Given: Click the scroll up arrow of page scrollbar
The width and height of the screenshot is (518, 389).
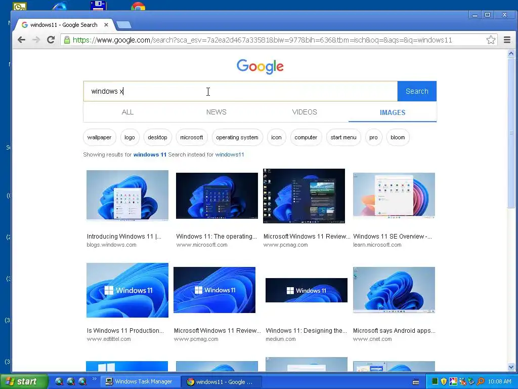Looking at the screenshot, I should [x=511, y=53].
